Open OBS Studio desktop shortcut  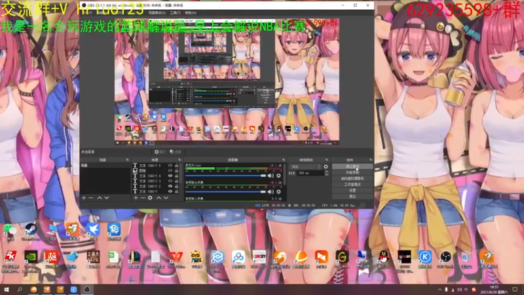(x=445, y=259)
